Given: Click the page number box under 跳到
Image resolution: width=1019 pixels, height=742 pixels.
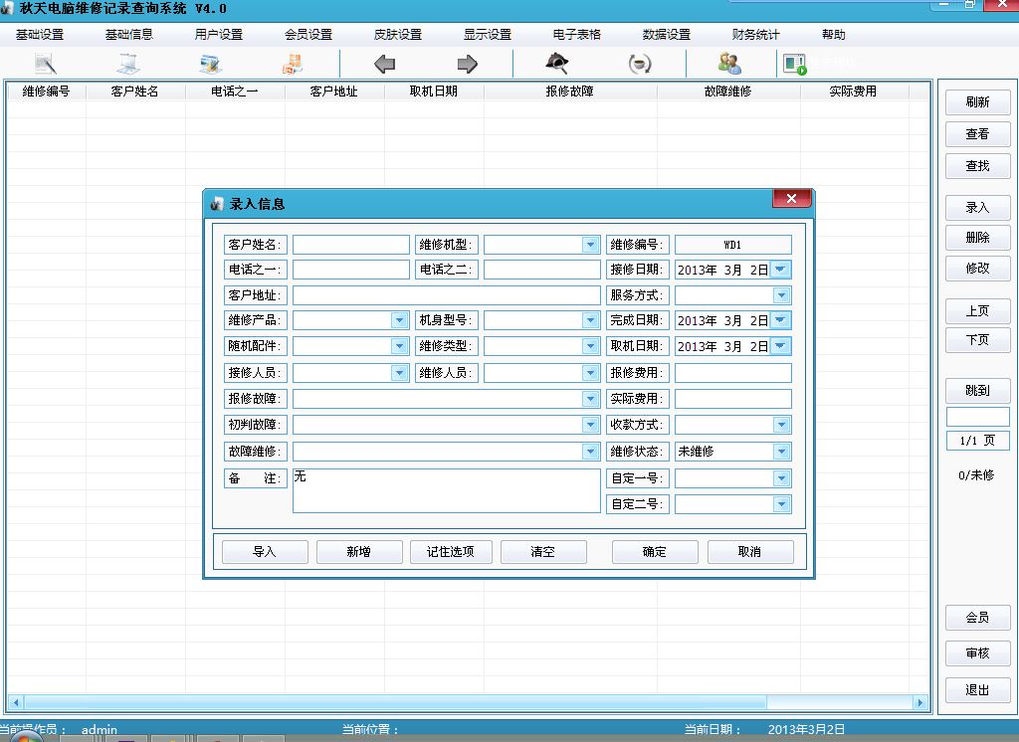Looking at the screenshot, I should point(977,417).
